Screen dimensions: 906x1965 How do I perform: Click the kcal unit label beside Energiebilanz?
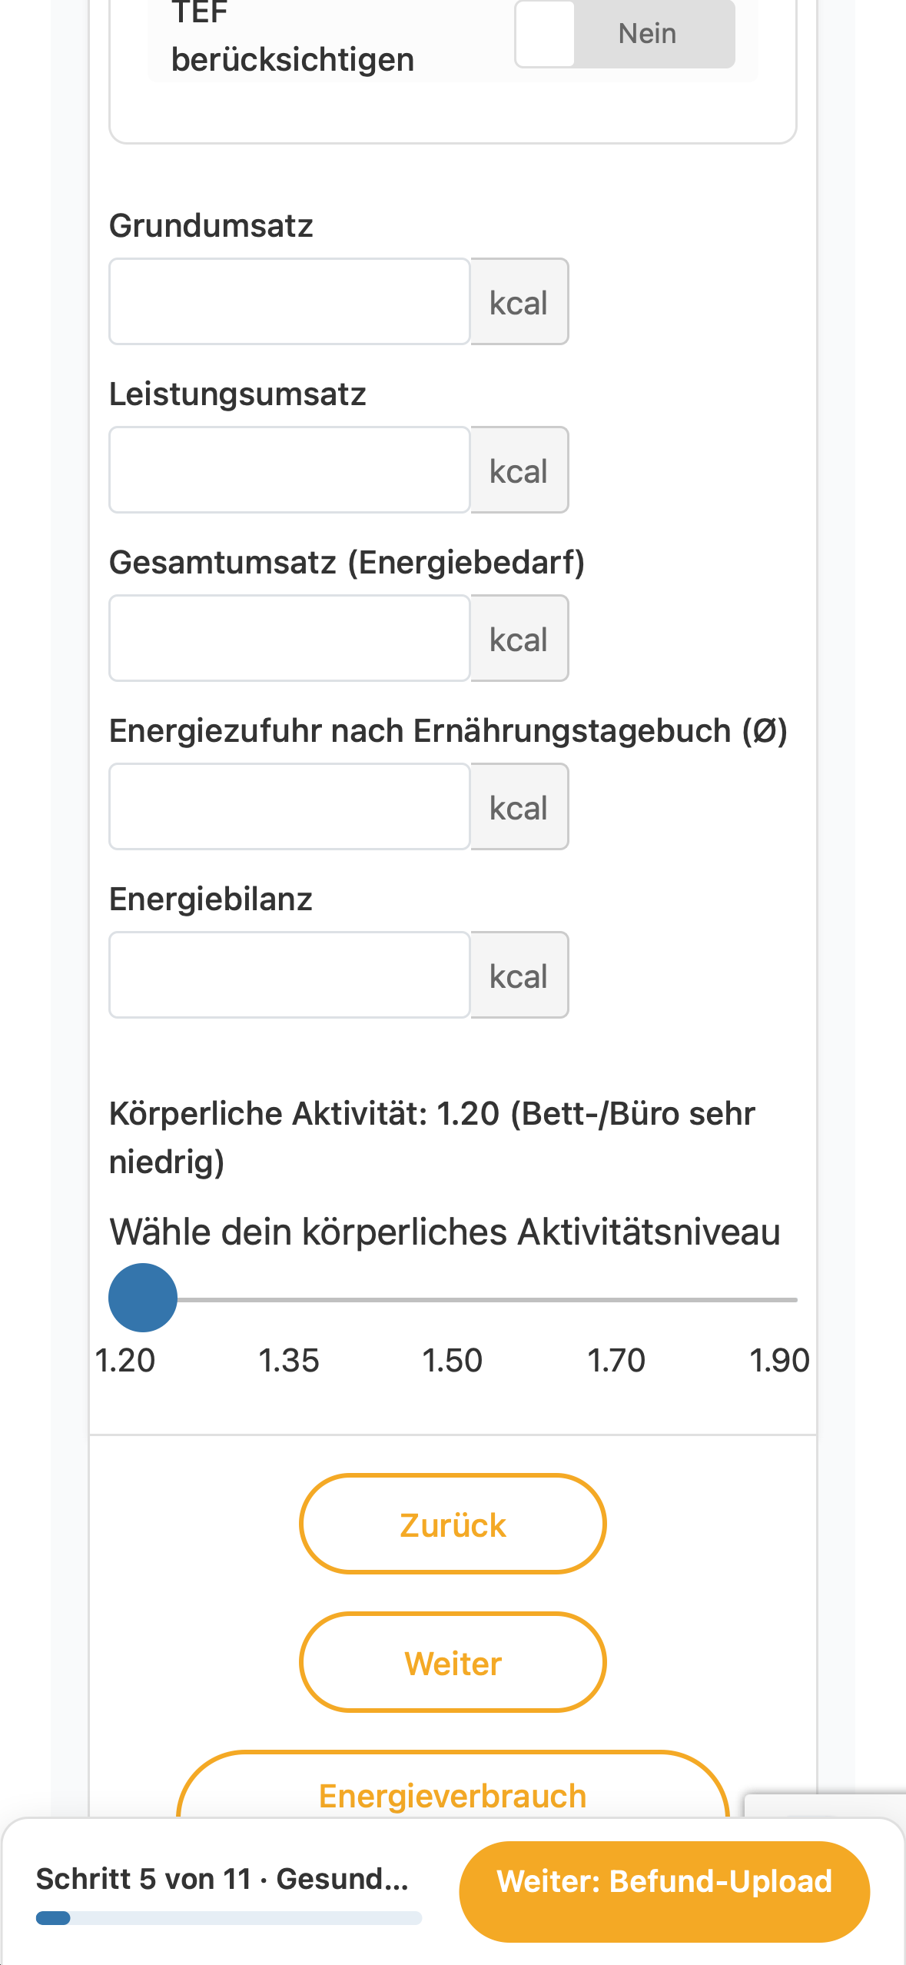point(519,975)
